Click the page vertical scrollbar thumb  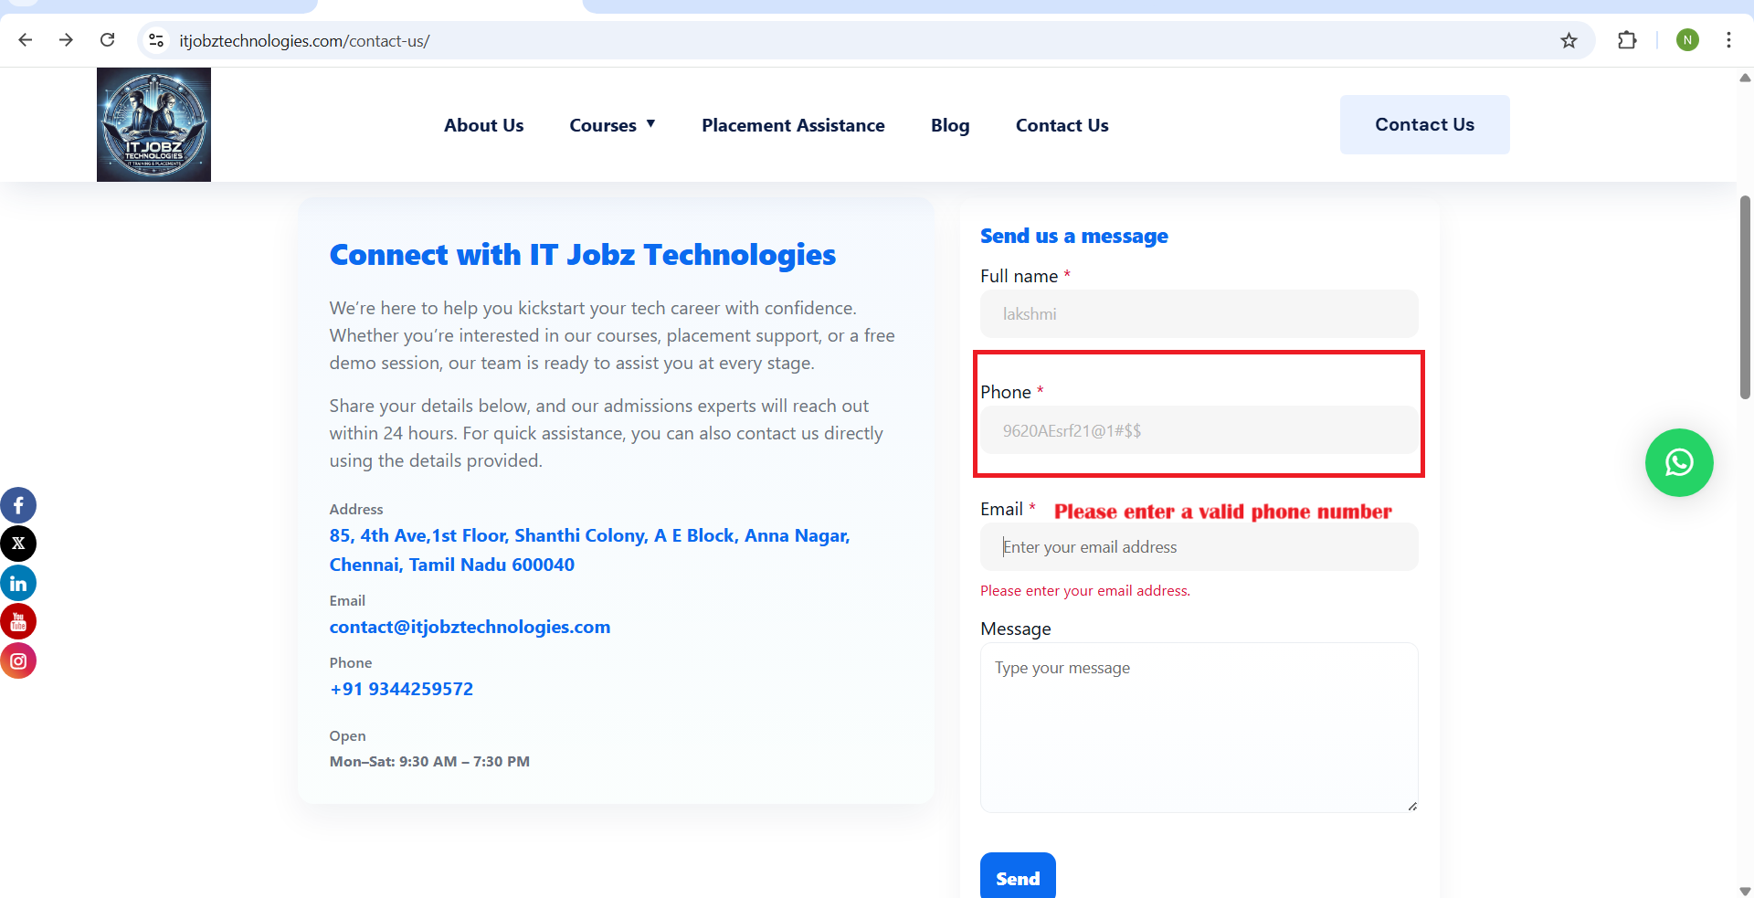pyautogui.click(x=1745, y=297)
